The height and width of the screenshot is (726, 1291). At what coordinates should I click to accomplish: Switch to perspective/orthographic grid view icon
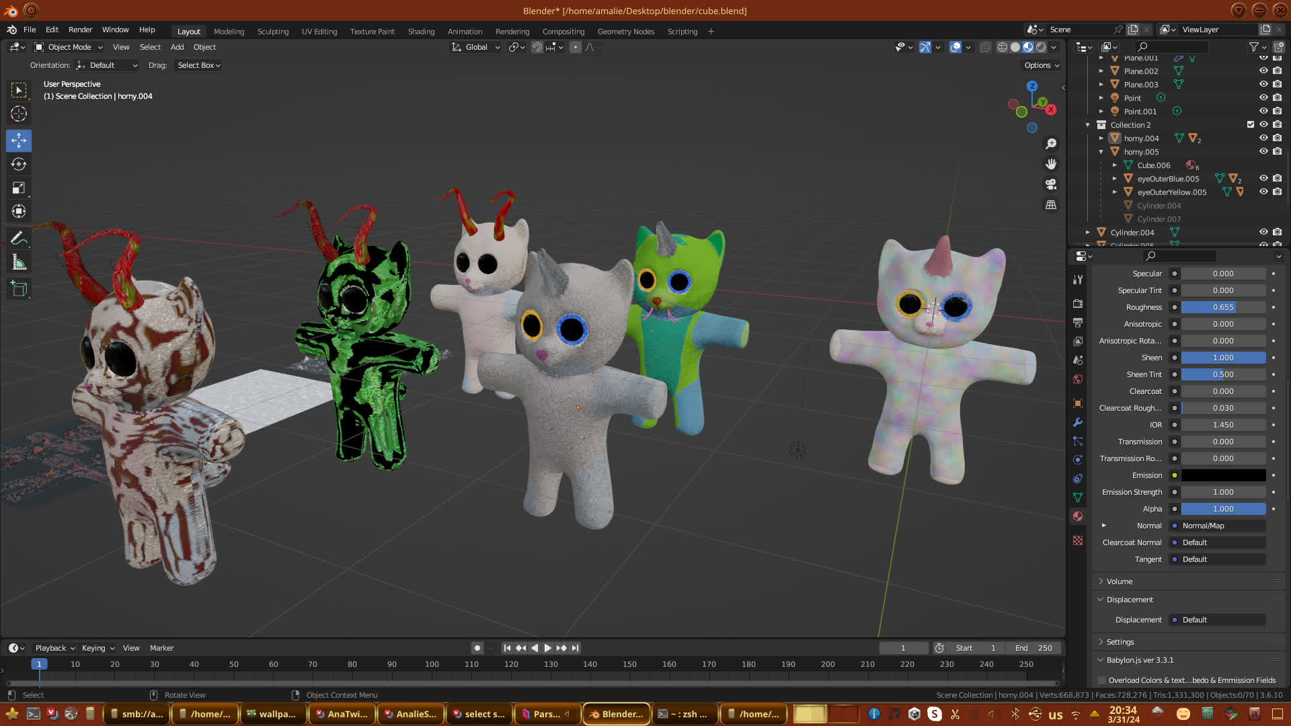[x=1051, y=204]
